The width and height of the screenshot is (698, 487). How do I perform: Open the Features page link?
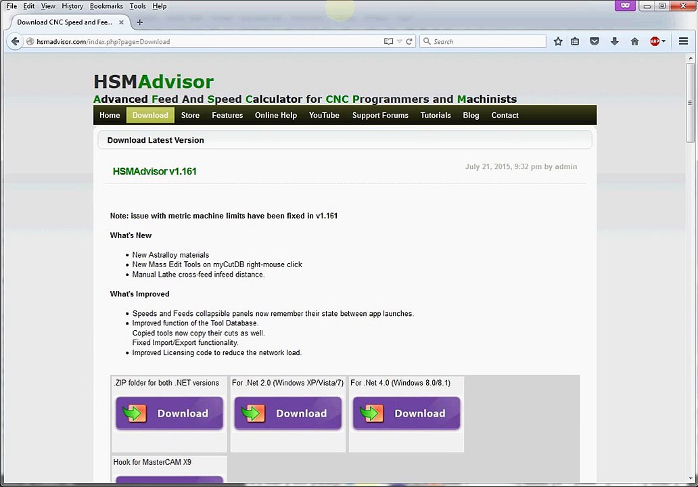point(227,115)
